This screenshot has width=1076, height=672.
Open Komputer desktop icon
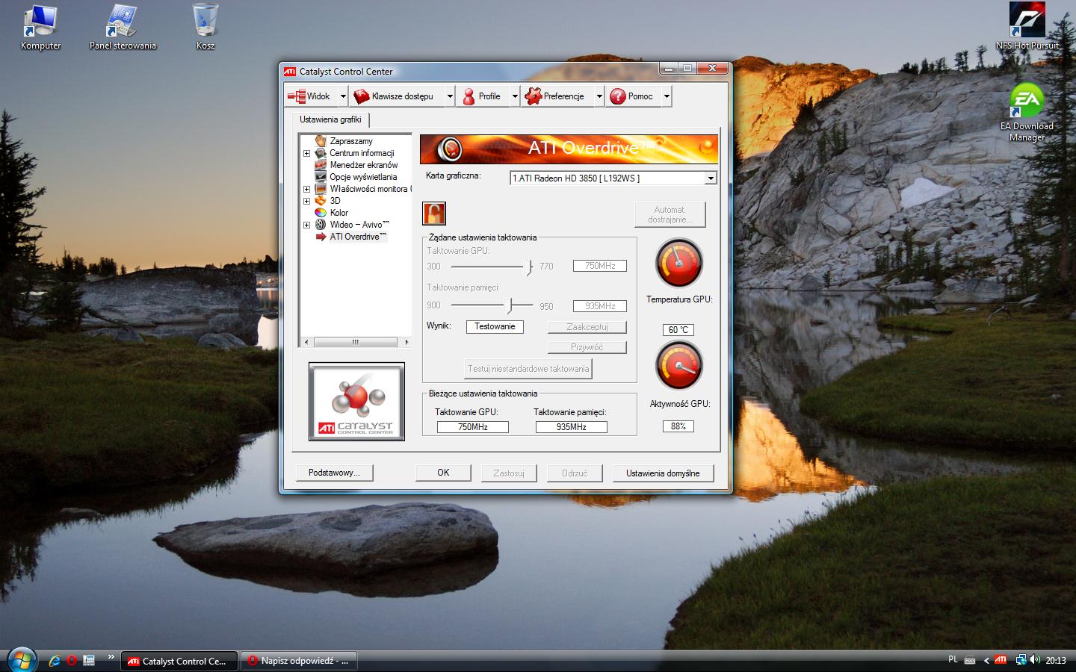[x=40, y=28]
